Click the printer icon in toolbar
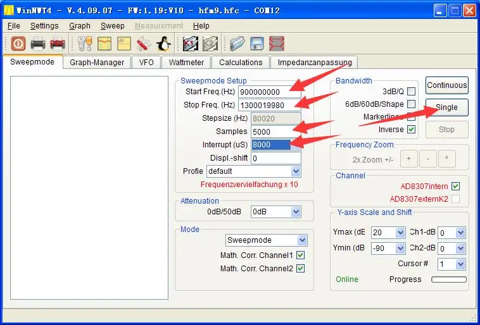Image resolution: width=480 pixels, height=325 pixels. [x=38, y=44]
